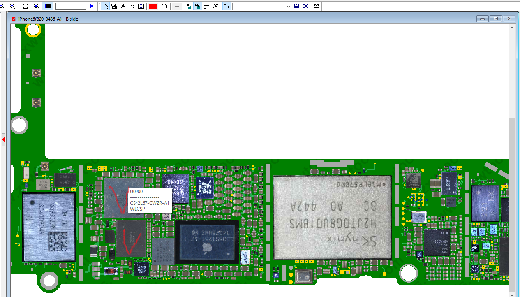The image size is (520, 297).
Task: Select the text annotation A tool
Action: [123, 6]
